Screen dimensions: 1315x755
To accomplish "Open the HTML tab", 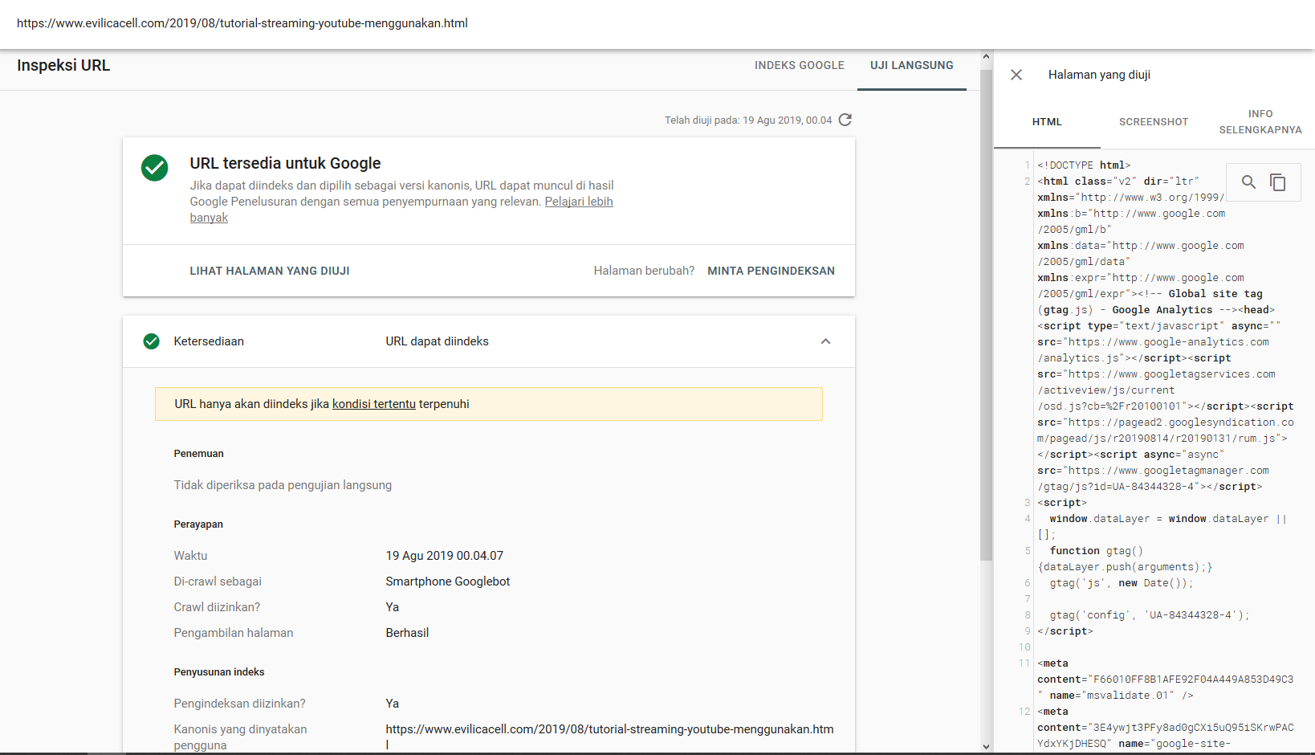I will click(1047, 122).
